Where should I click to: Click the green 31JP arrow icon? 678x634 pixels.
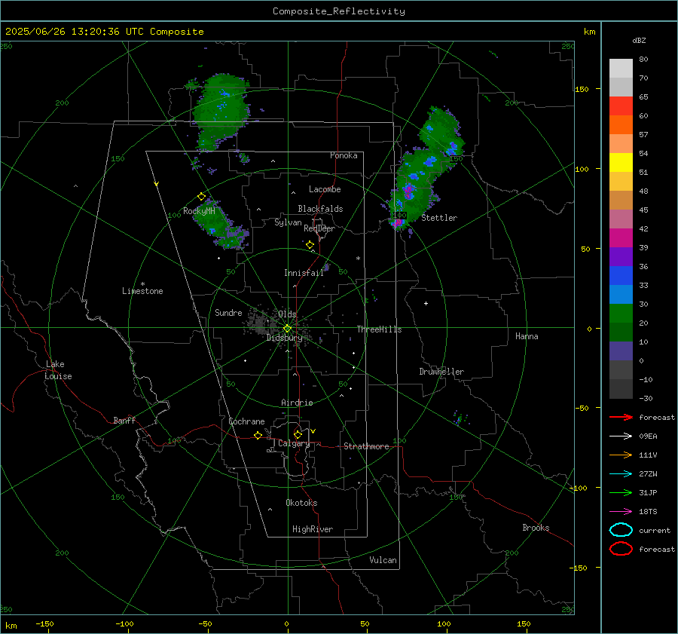(x=621, y=492)
